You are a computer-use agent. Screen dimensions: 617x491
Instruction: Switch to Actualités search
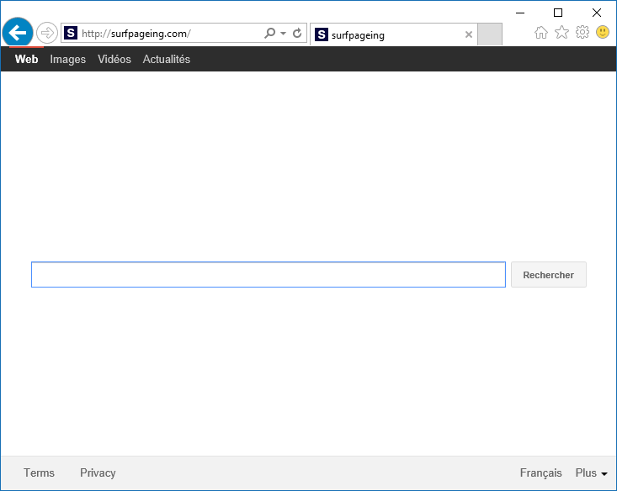(166, 59)
